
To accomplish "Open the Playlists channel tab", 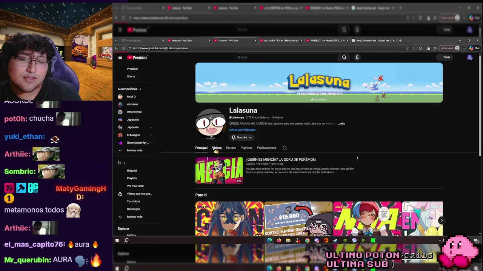I will coord(246,148).
